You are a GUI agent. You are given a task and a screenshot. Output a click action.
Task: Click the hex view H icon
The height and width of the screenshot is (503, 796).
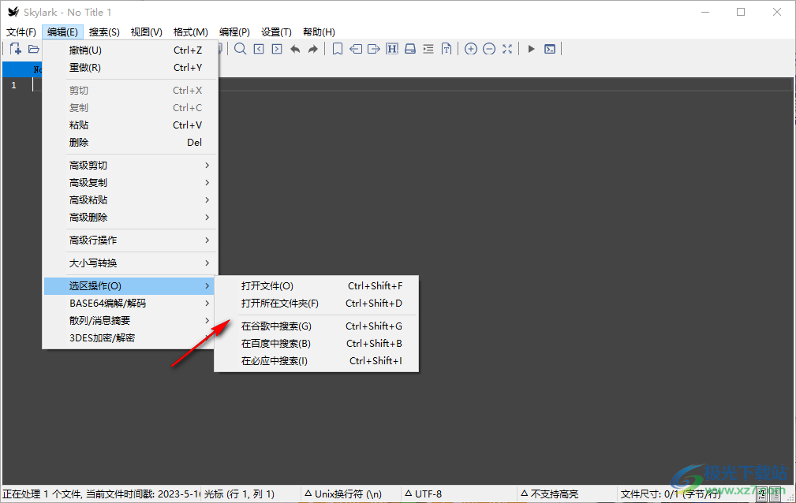tap(392, 49)
